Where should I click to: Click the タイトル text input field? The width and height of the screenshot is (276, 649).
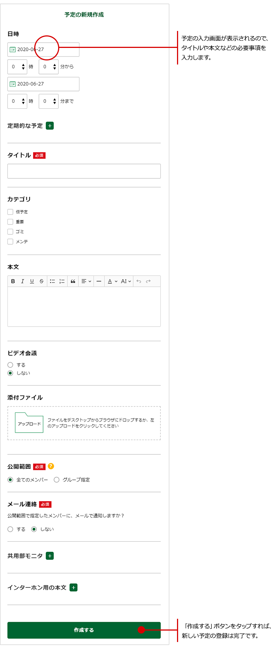click(x=84, y=171)
